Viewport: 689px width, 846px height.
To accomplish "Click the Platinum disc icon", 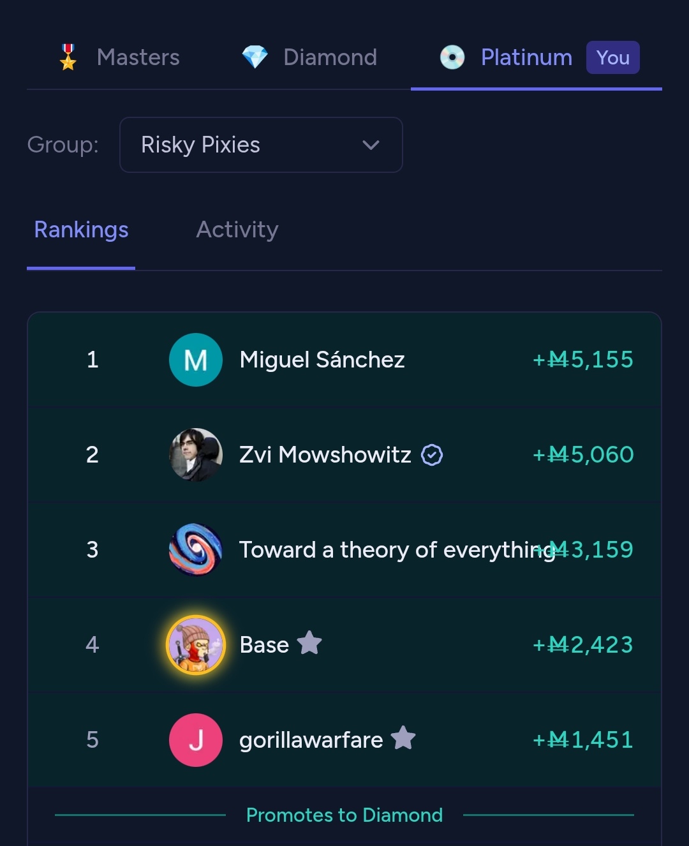I will point(452,57).
